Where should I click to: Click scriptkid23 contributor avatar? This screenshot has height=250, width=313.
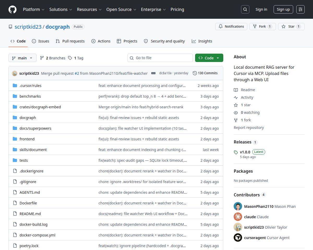tap(238, 227)
